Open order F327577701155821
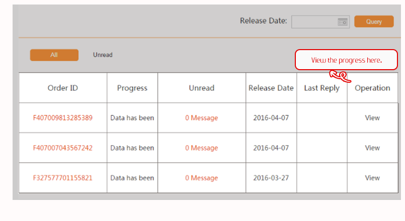Screen dimensions: 405x221 pyautogui.click(x=63, y=178)
